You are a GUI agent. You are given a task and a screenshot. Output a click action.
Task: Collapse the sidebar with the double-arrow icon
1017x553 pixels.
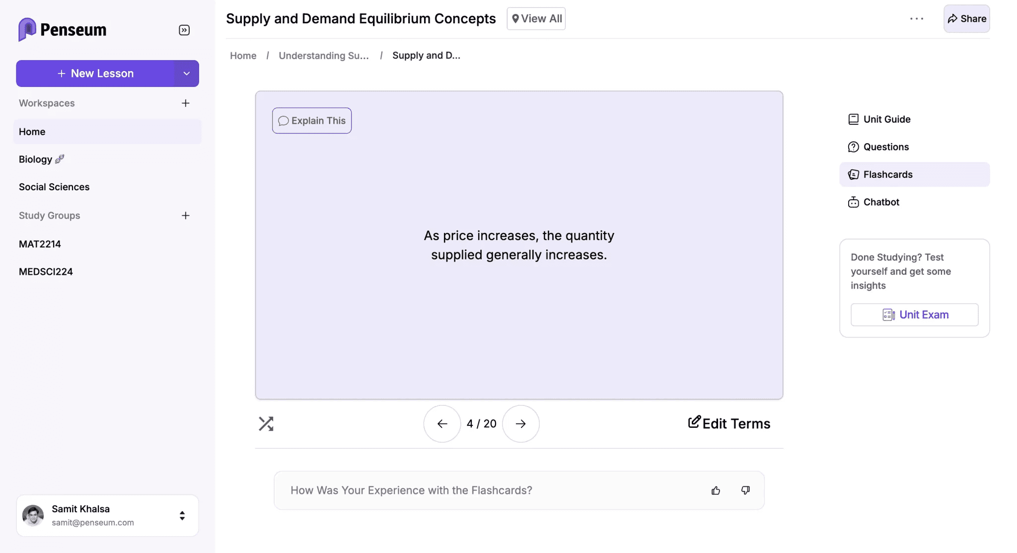pos(184,30)
